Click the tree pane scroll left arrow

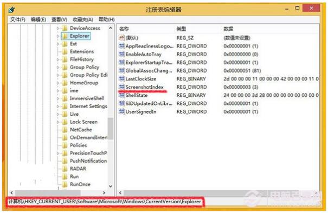[12, 193]
